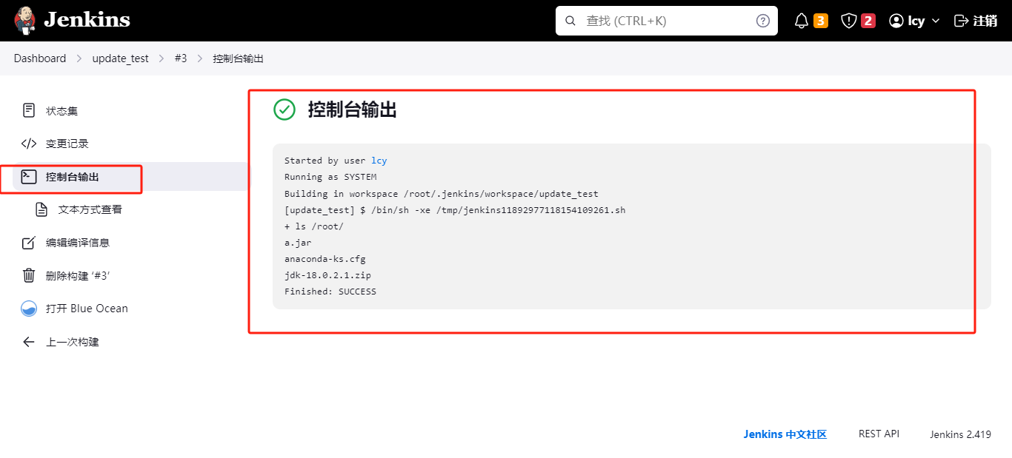1012x458 pixels.
Task: Click the red security warning badge 2
Action: pos(868,21)
